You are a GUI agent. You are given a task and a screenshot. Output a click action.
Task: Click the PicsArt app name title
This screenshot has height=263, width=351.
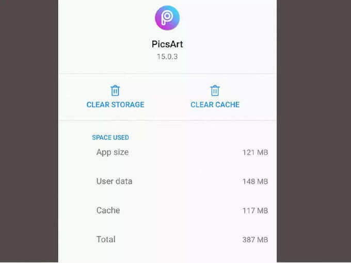(167, 44)
